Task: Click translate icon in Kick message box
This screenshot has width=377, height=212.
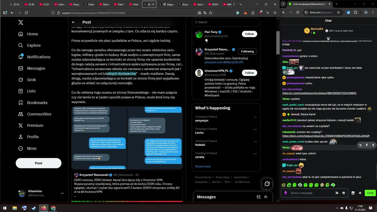Action: tap(337, 193)
